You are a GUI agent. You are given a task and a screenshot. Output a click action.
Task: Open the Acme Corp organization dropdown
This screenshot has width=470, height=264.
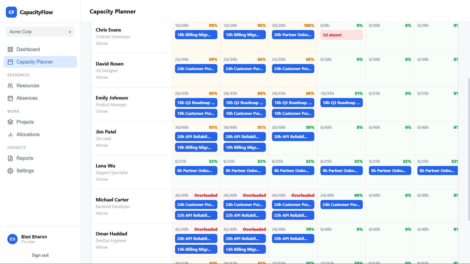click(40, 32)
